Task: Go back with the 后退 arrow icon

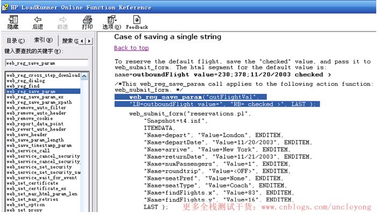Action: 38,19
